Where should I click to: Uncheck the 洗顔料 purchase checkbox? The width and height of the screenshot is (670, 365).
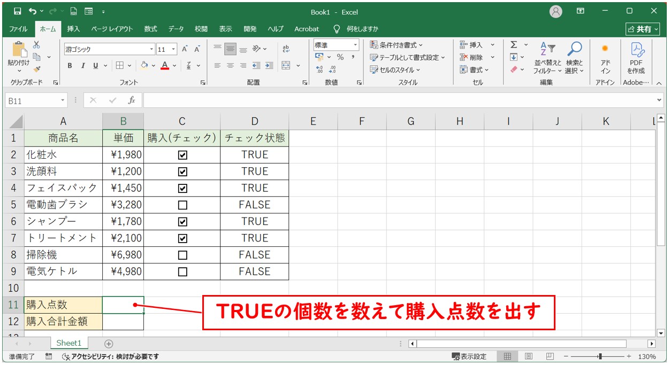[182, 172]
